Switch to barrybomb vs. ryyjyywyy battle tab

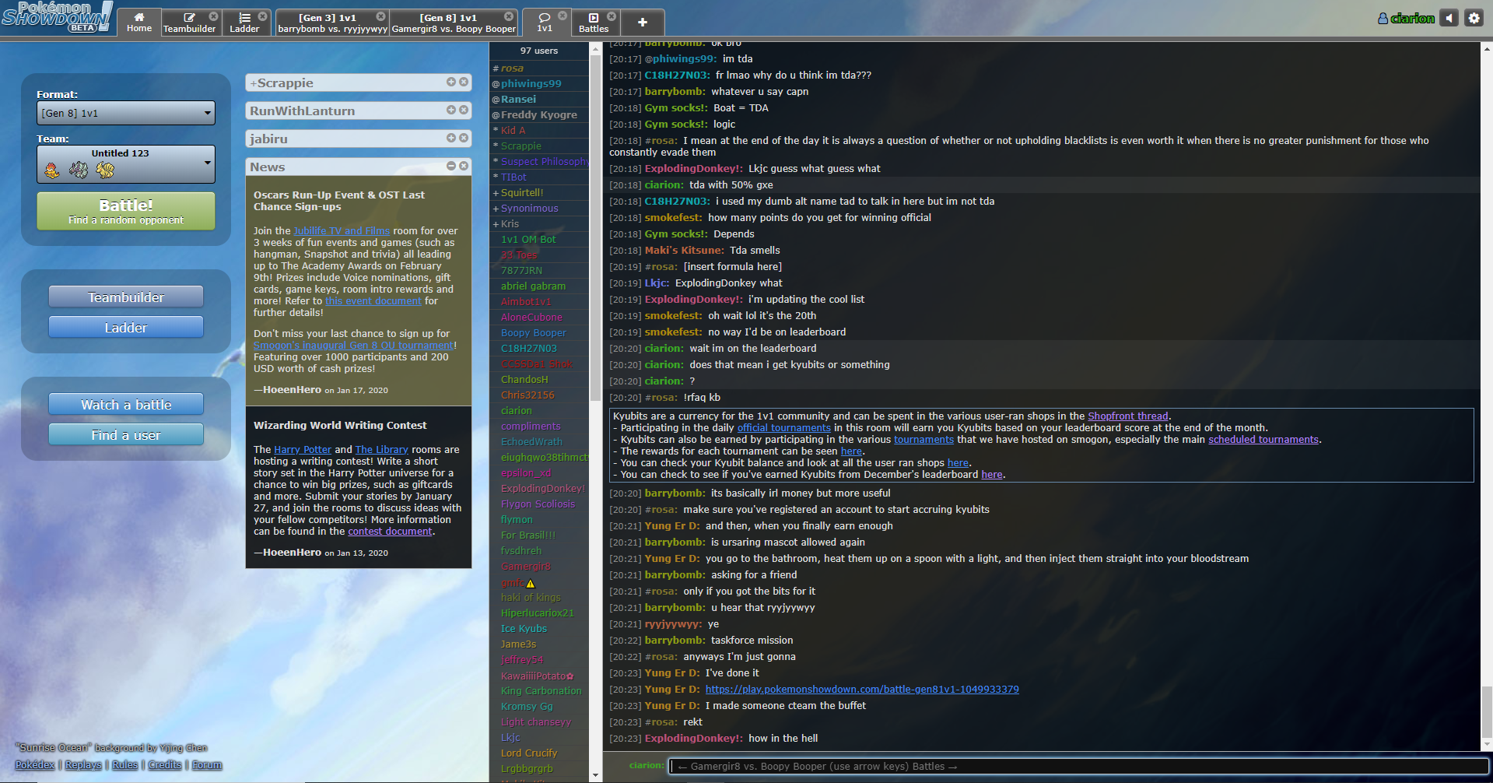(x=332, y=23)
